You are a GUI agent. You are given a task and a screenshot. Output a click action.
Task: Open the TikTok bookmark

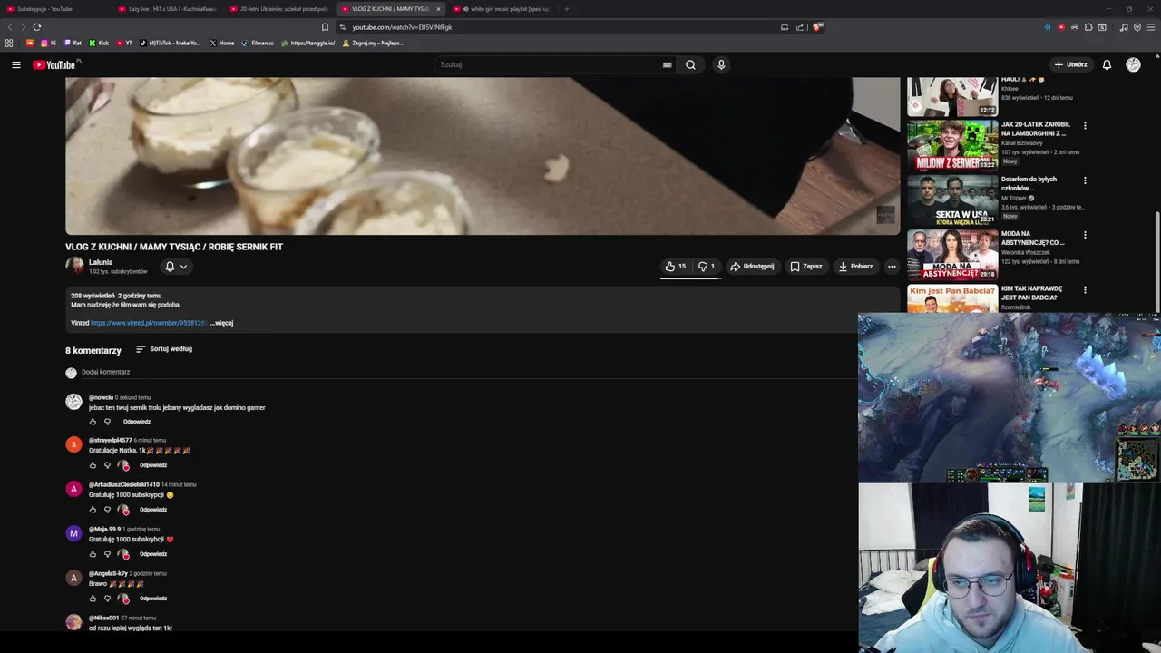[171, 43]
